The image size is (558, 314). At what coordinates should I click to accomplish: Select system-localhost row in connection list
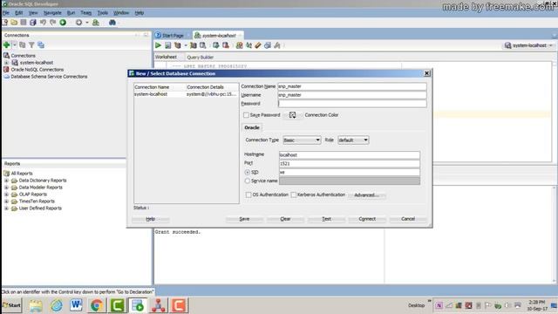click(x=186, y=94)
